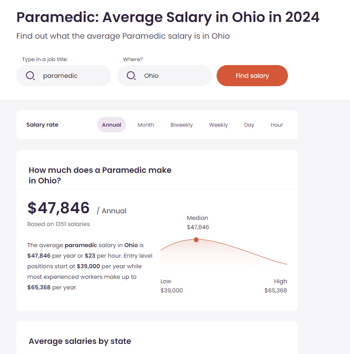This screenshot has width=350, height=354.
Task: Show the Weekly salary rate
Action: click(218, 125)
